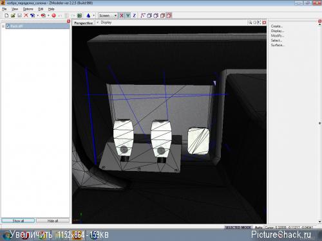This screenshot has width=322, height=241.
Task: Expand the Select... tools group
Action: pos(276,40)
